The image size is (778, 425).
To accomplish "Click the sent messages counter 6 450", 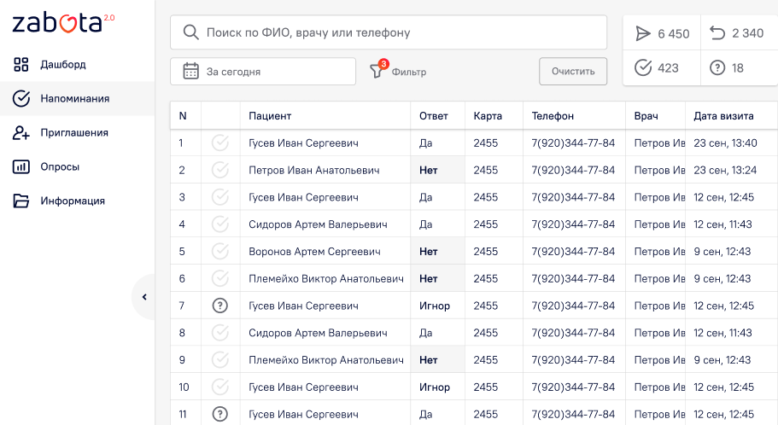I will coord(663,34).
